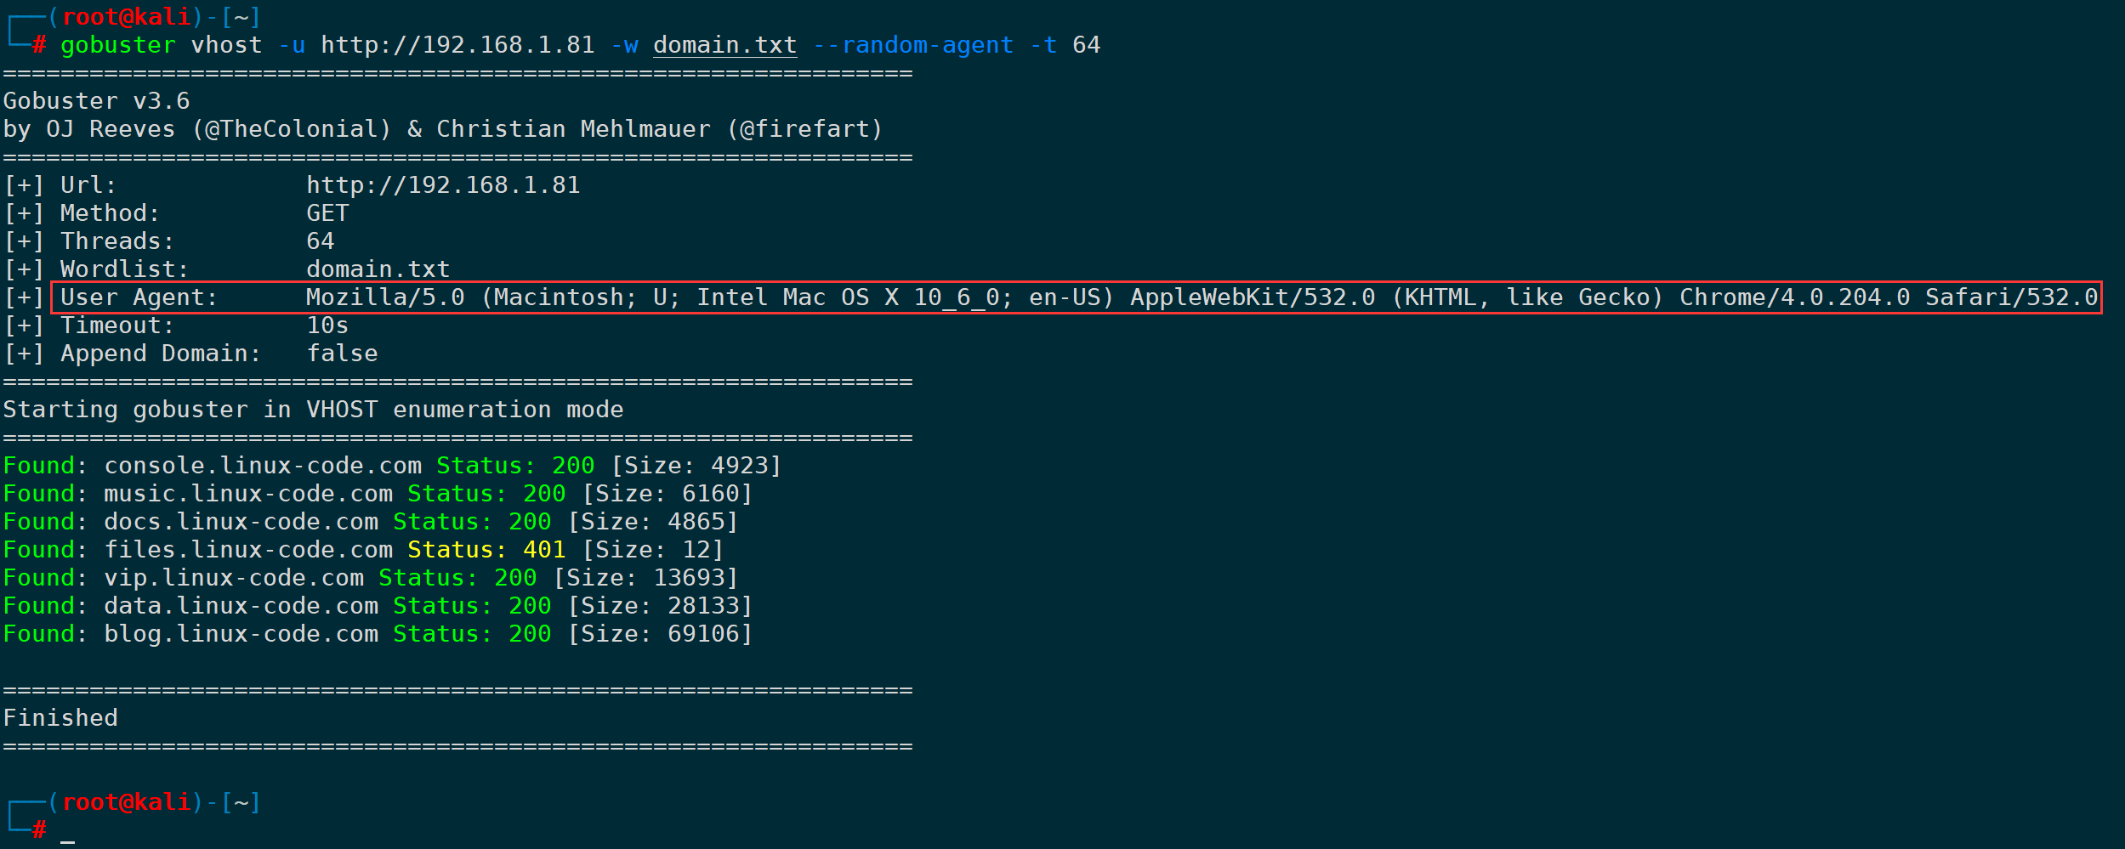Click the Append Domain value false
2125x849 pixels.
tap(342, 354)
